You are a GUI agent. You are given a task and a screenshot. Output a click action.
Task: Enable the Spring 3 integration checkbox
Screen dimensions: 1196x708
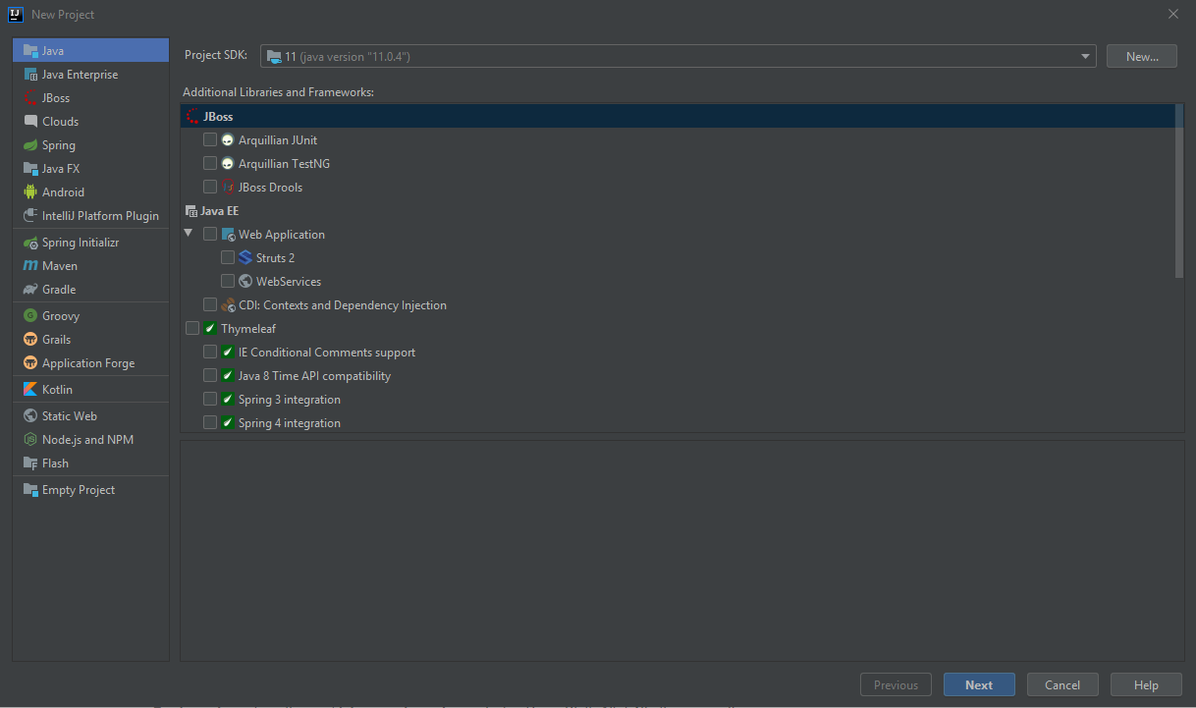(210, 400)
